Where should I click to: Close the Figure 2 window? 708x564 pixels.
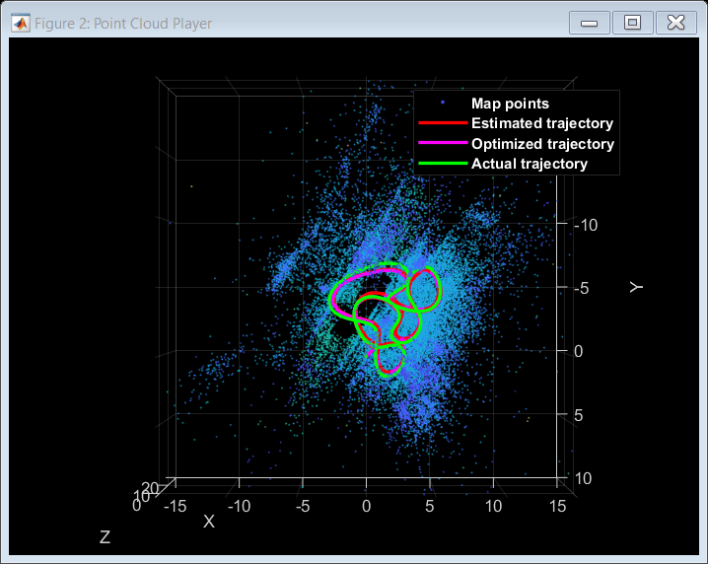[675, 23]
